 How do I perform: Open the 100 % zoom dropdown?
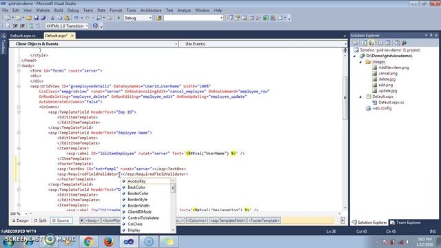26,214
